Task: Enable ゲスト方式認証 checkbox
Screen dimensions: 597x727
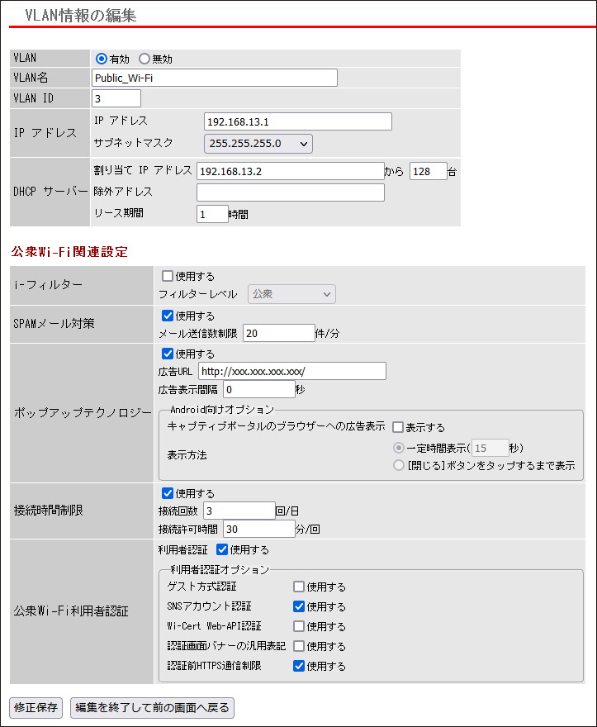Action: tap(299, 587)
